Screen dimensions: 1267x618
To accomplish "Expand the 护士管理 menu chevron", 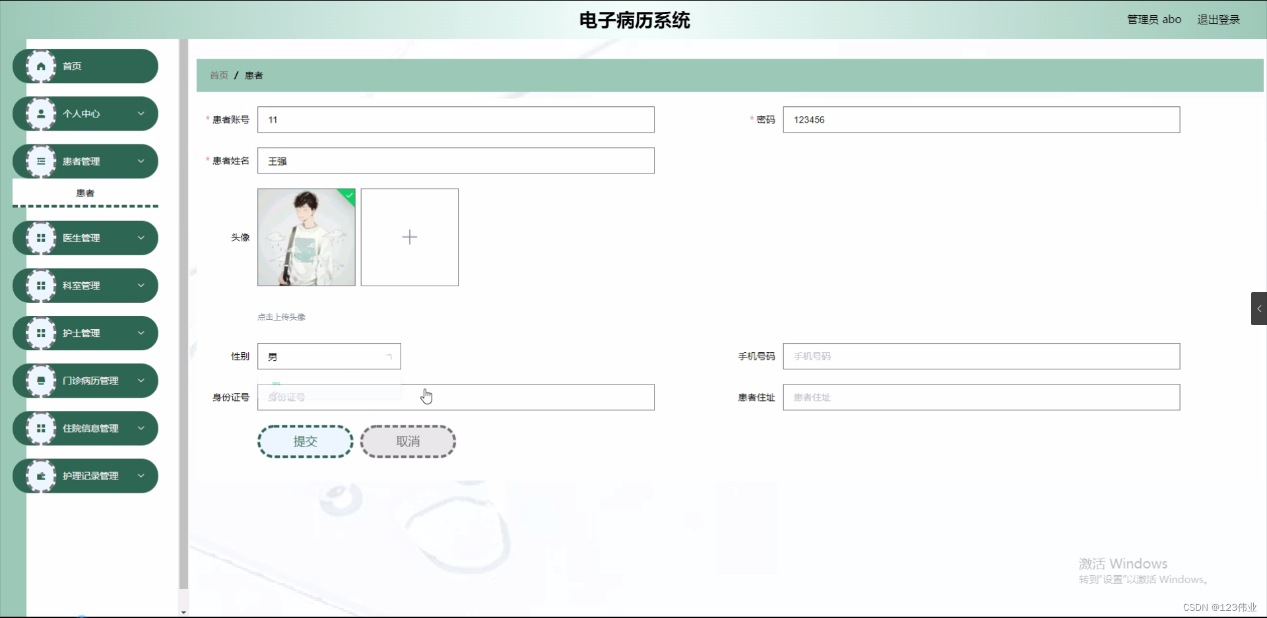I will pyautogui.click(x=141, y=333).
